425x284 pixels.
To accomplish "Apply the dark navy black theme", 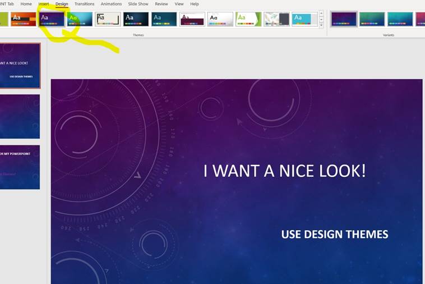I will click(136, 20).
